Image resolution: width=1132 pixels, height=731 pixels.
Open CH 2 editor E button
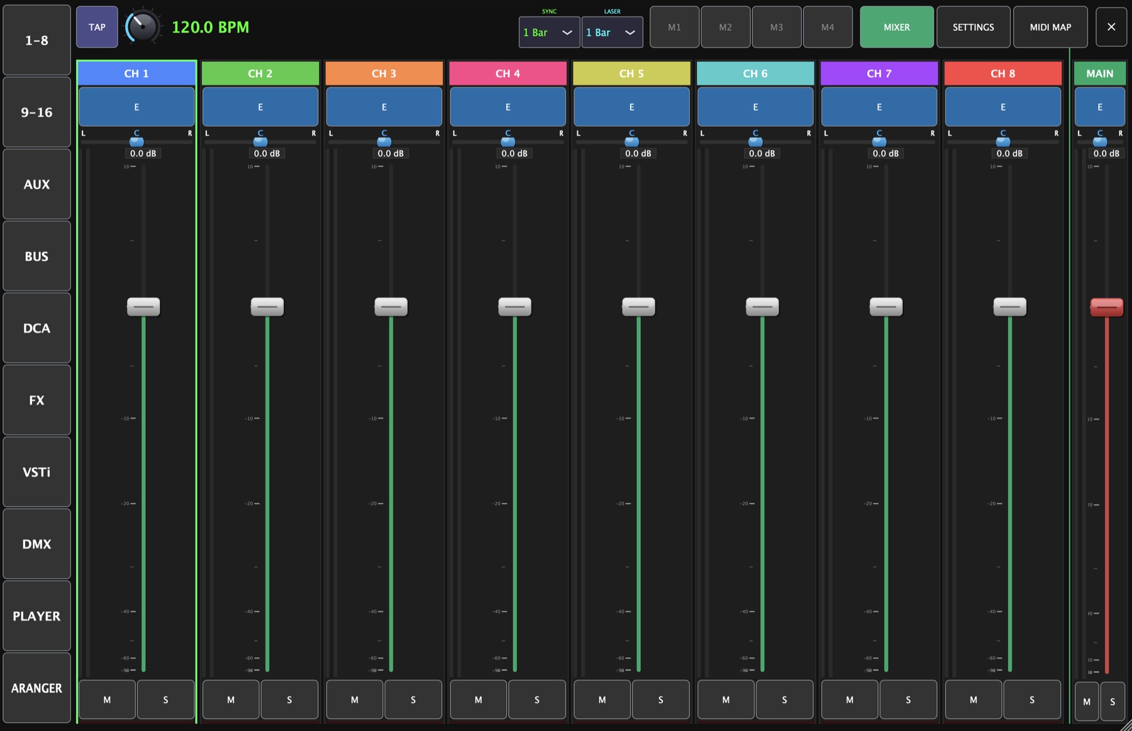coord(260,107)
